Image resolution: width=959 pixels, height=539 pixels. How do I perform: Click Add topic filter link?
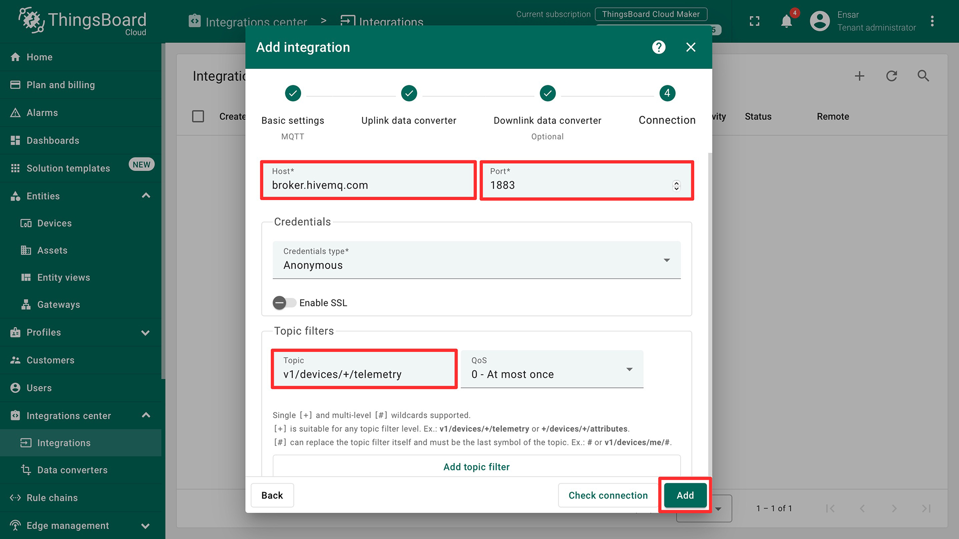coord(476,467)
